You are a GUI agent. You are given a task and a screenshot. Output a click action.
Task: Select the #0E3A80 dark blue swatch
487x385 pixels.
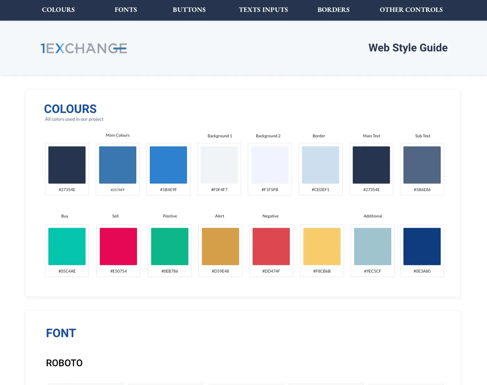click(x=422, y=246)
